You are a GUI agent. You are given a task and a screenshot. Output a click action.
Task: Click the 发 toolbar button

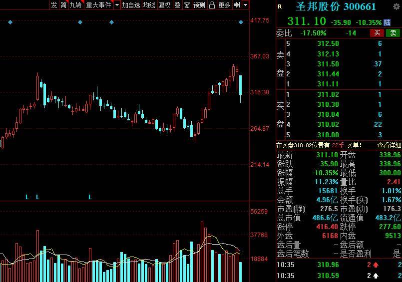point(54,5)
